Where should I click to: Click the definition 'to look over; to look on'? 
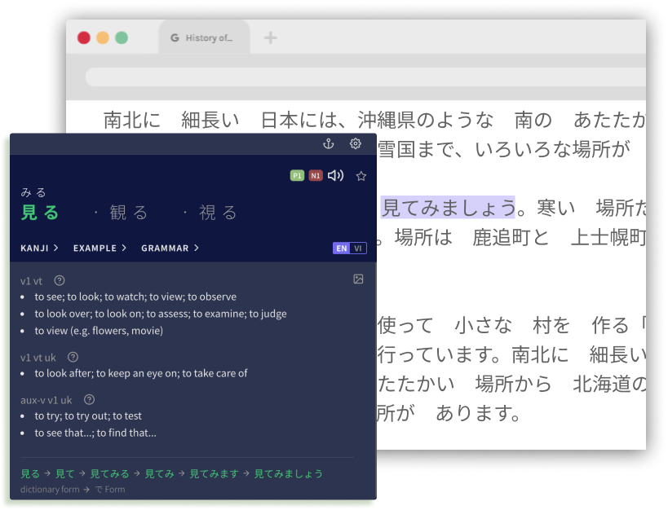[x=161, y=314]
